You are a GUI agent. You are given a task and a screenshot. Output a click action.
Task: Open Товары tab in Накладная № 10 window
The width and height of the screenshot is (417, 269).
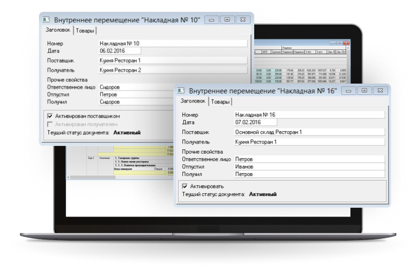(x=85, y=31)
